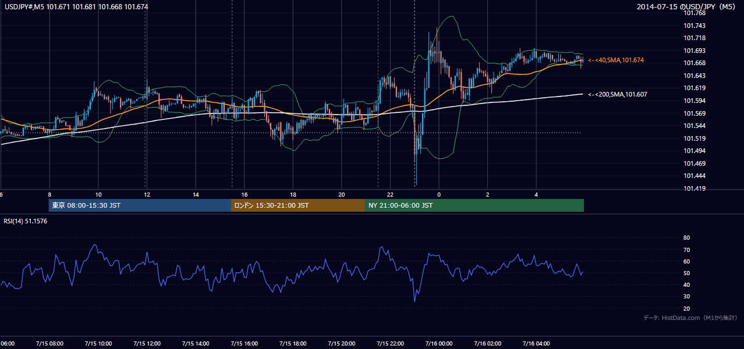Viewport: 744px width, 349px height.
Task: Click hour label 14 under the price chart
Action: tap(196, 195)
